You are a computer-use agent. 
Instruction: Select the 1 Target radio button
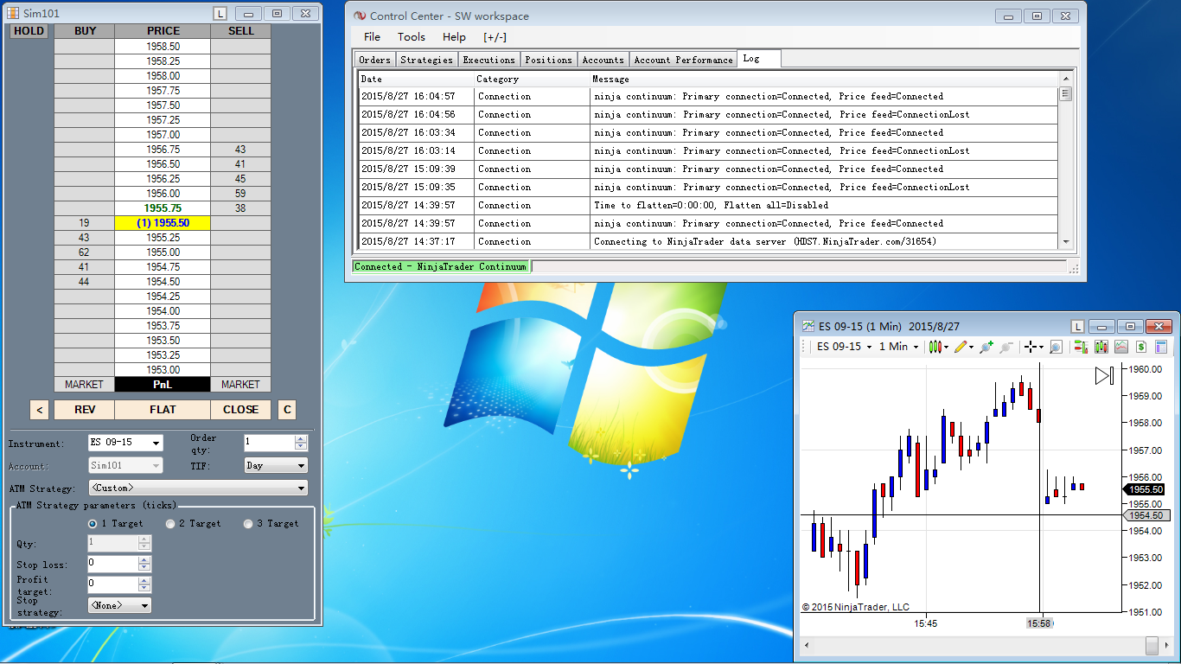tap(93, 524)
